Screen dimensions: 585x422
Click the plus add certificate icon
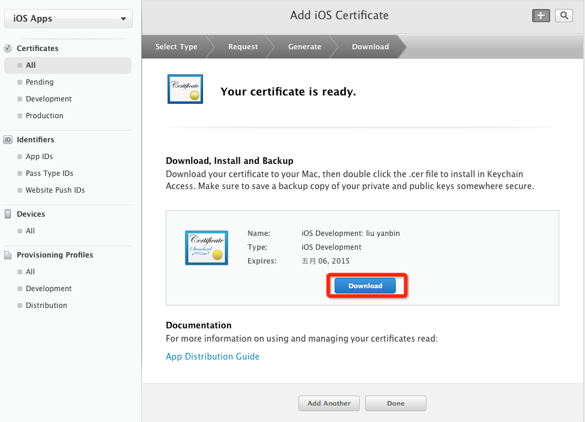541,16
